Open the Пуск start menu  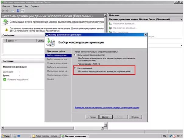[x=6, y=136]
